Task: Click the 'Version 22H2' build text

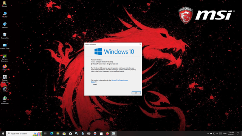Action: pos(102,62)
